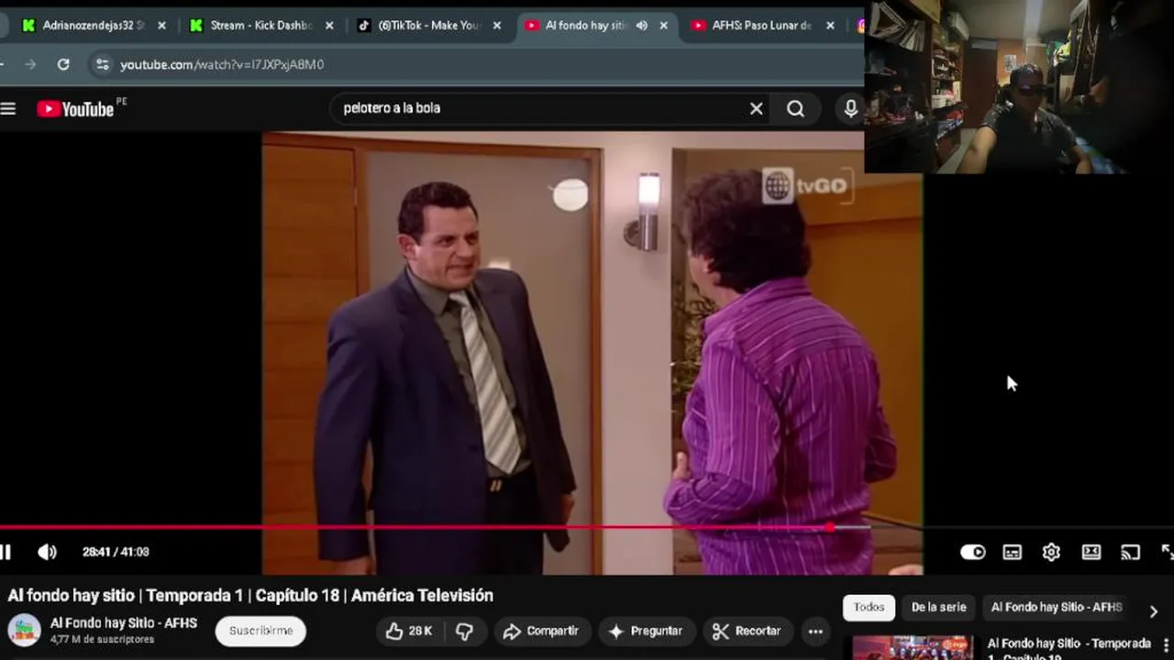Select the Al Fondo hay Sitio - AFHS chip
1174x660 pixels.
click(x=1057, y=607)
